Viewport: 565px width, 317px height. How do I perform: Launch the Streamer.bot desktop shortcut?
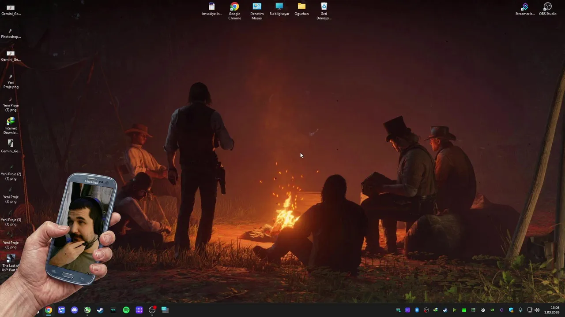[525, 9]
